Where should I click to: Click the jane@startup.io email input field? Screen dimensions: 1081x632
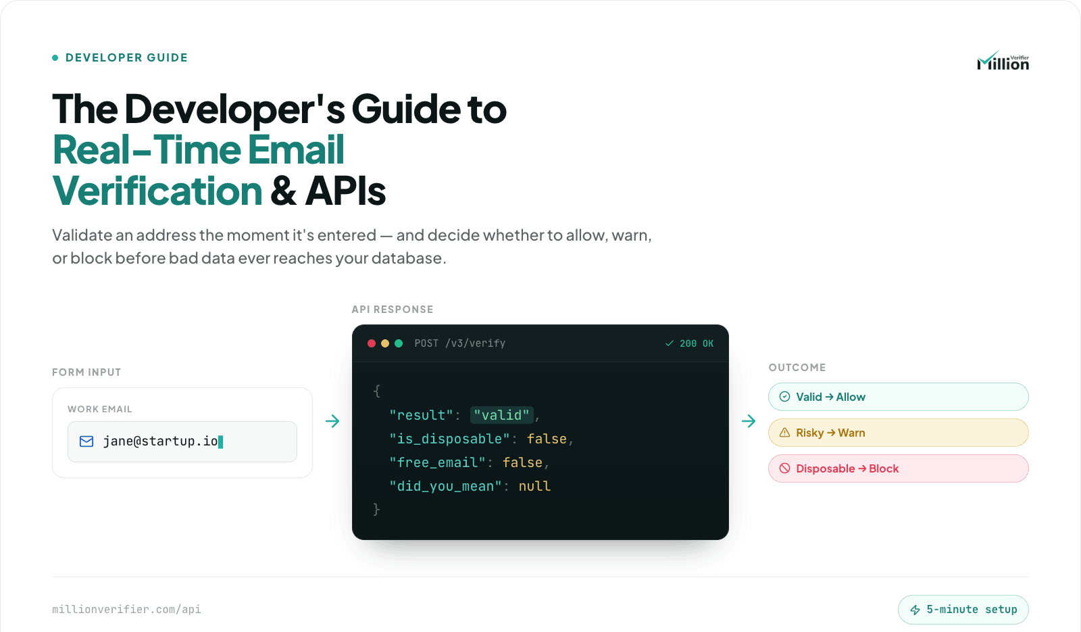tap(182, 442)
